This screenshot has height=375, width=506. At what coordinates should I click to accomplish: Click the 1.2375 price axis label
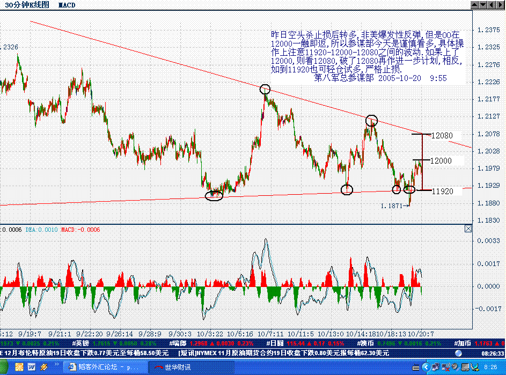[488, 30]
